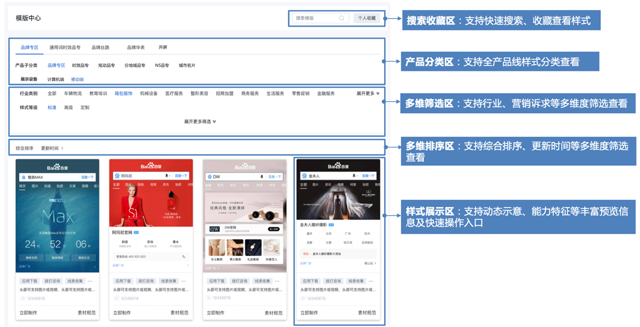
Task: Switch to the 品牌丝路 tab
Action: click(x=100, y=48)
